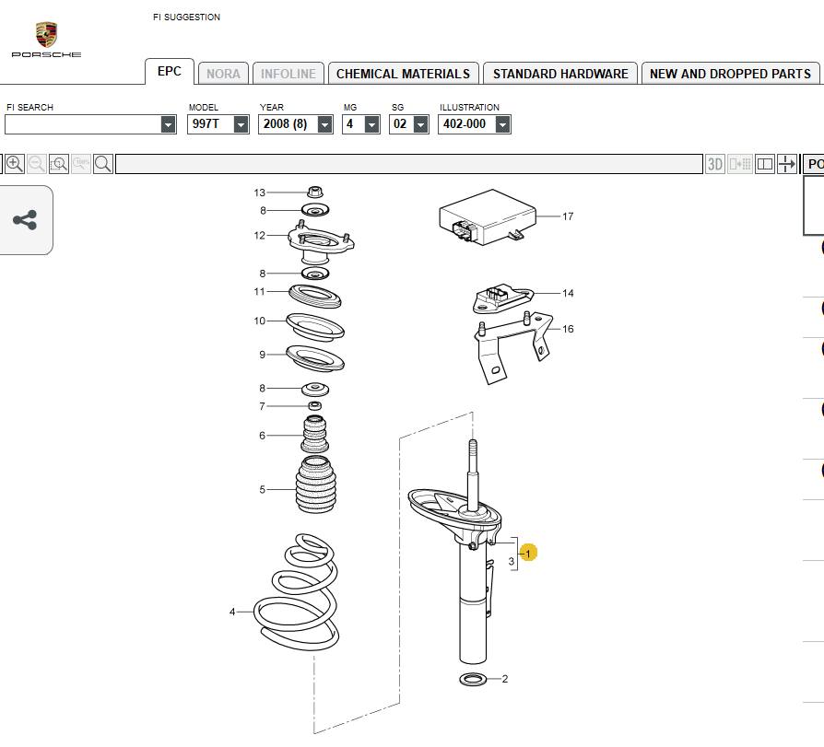Click the zoom in magnifier icon

(x=15, y=164)
